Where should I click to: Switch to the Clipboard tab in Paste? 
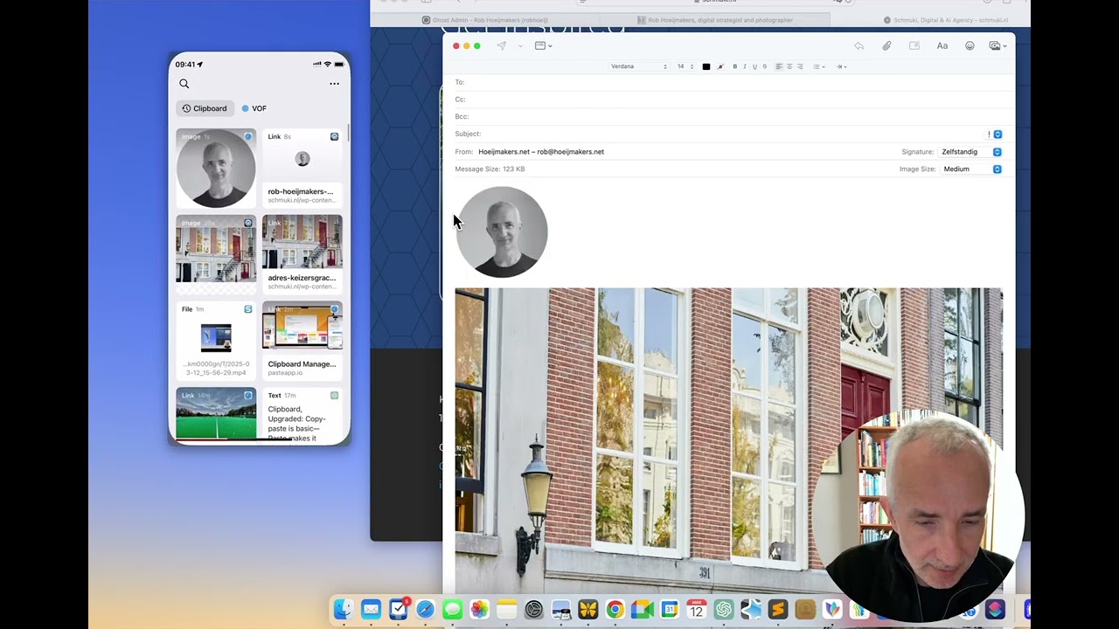point(205,108)
